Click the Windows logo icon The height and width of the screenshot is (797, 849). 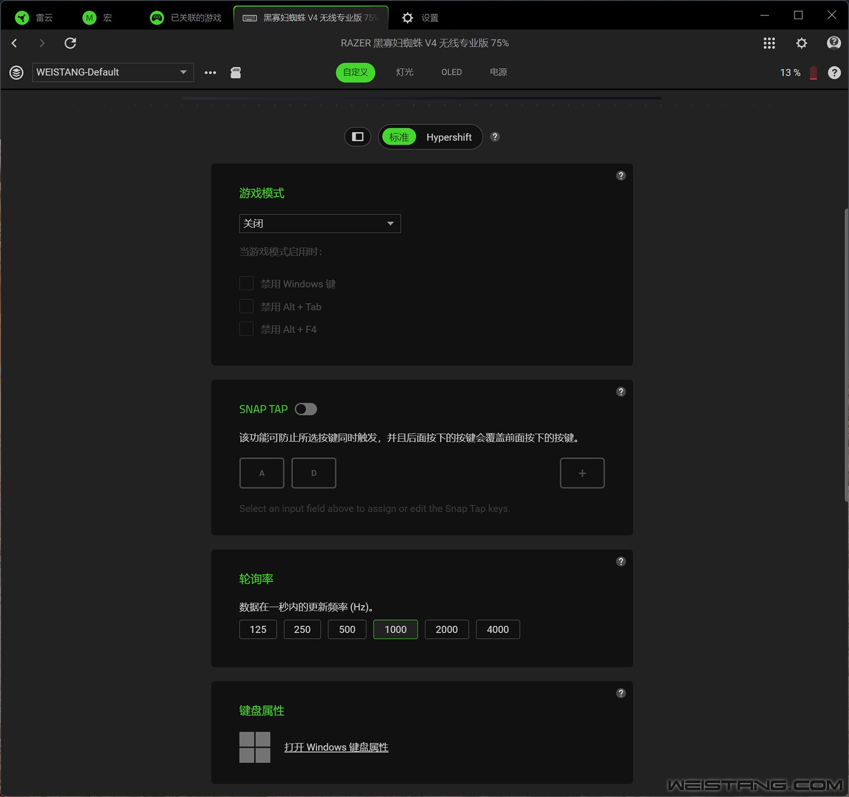[255, 747]
